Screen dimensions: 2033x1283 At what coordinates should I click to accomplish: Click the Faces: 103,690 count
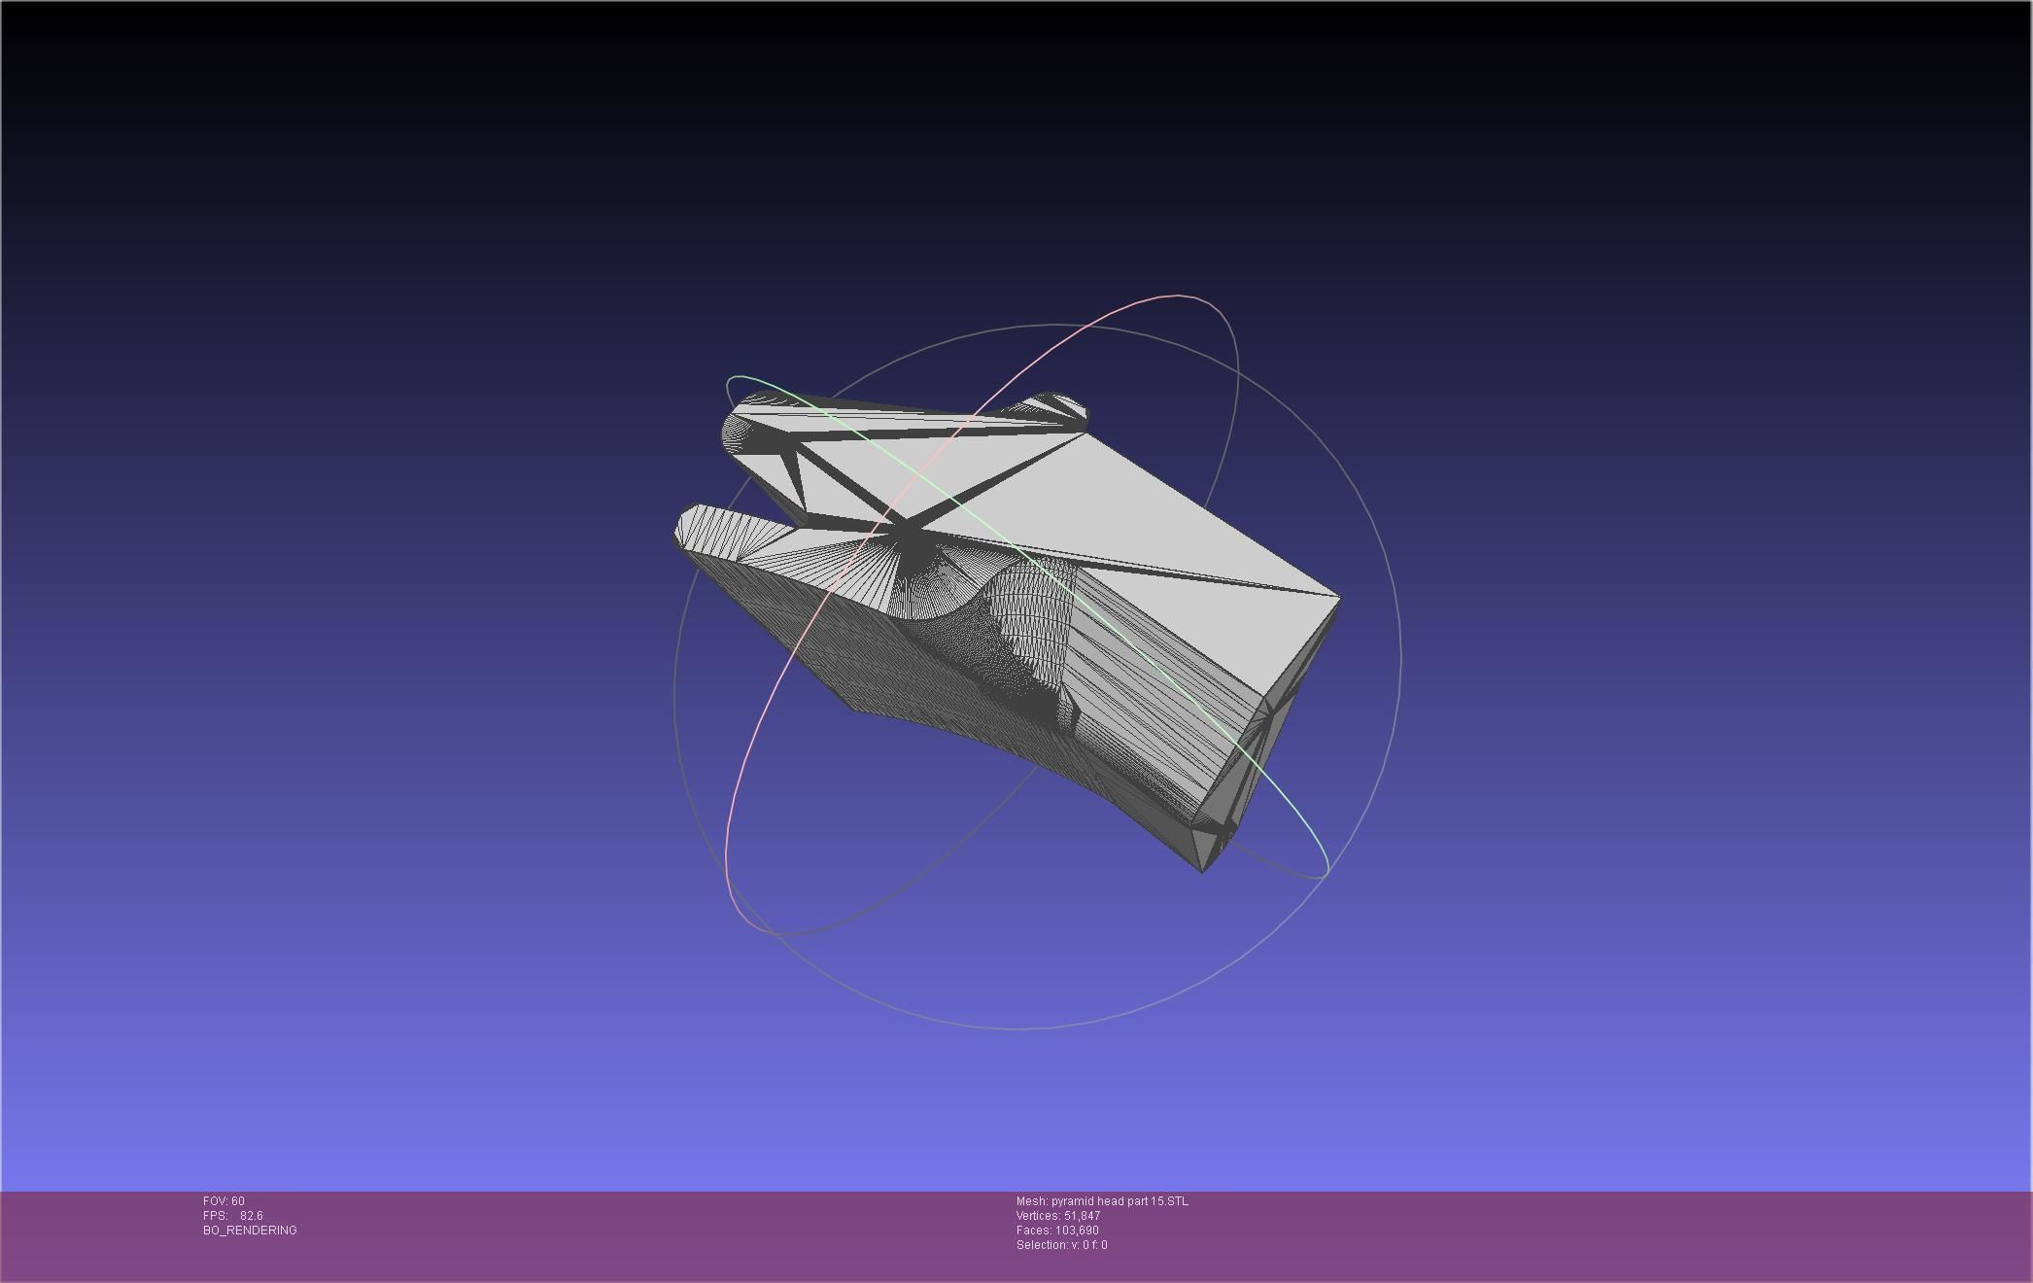point(1057,1231)
